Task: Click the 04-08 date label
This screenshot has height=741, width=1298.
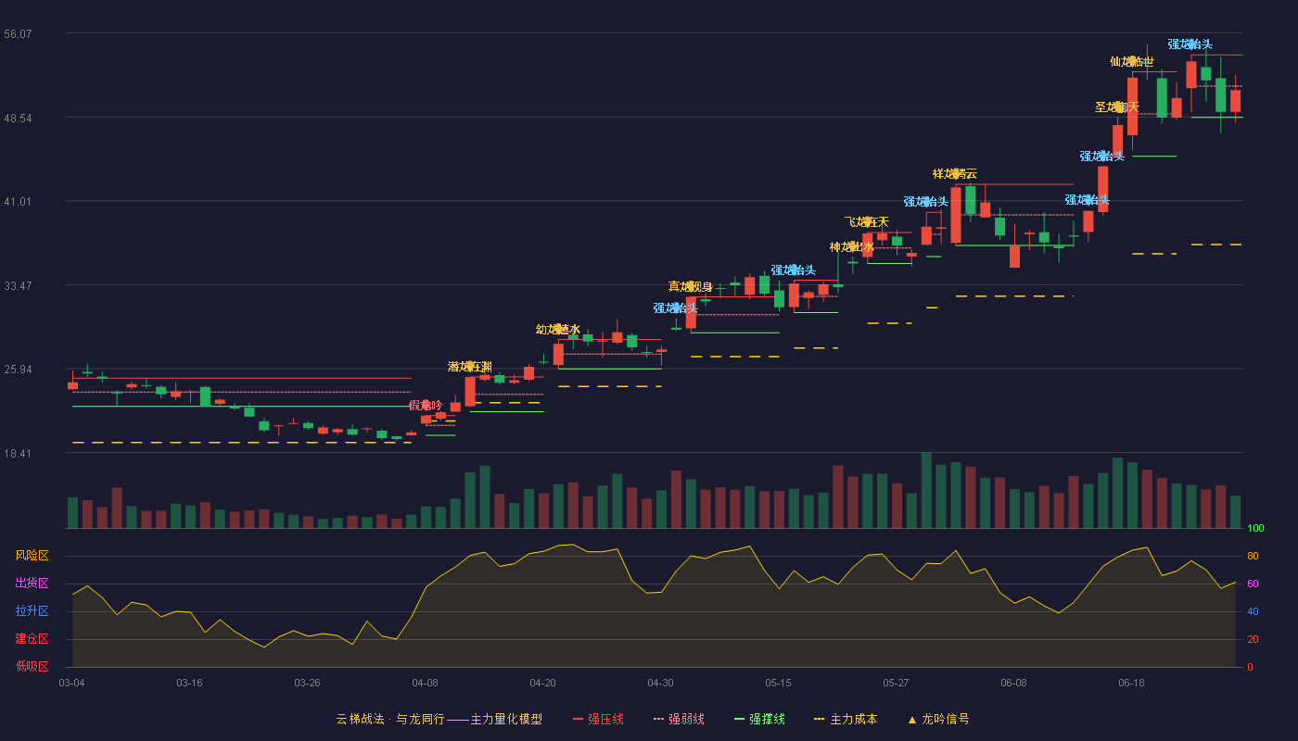Action: (425, 683)
